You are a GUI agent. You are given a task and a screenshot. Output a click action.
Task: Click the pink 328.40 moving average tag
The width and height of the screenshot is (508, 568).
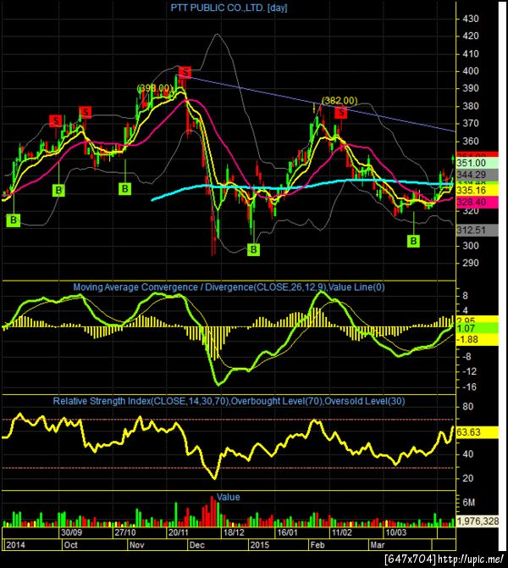click(x=478, y=202)
